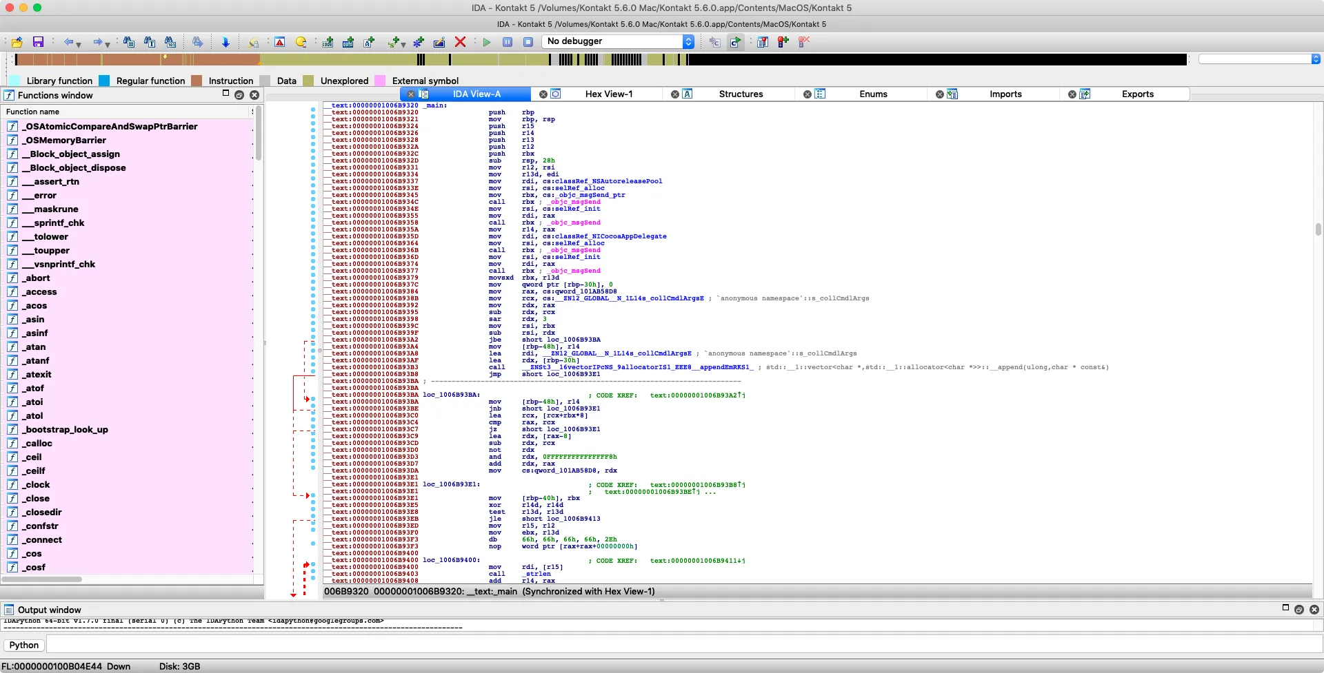Expand the back navigation history arrow
1324x673 pixels.
click(79, 44)
